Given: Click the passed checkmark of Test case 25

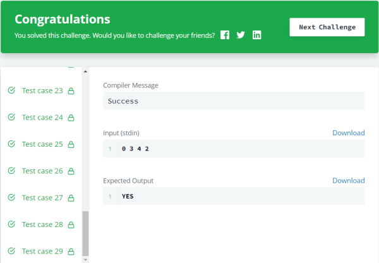Looking at the screenshot, I should pyautogui.click(x=11, y=144).
